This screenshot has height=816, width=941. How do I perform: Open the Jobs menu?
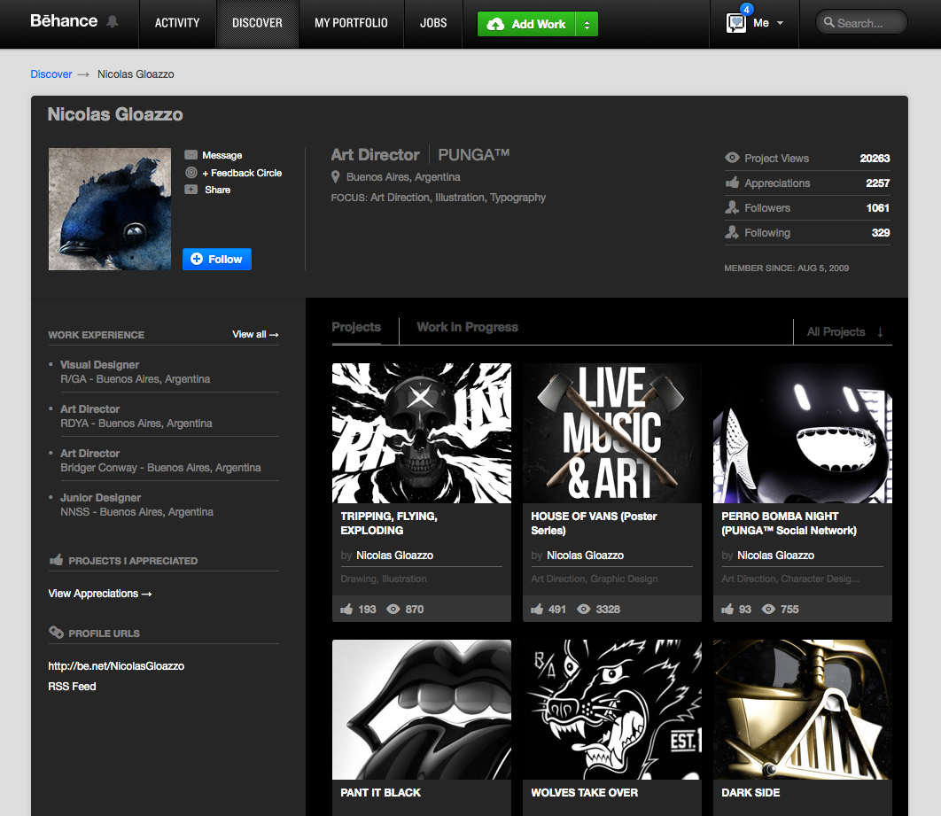coord(433,23)
